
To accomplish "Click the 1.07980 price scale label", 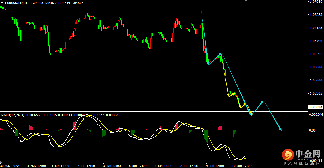I will pos(316,2).
